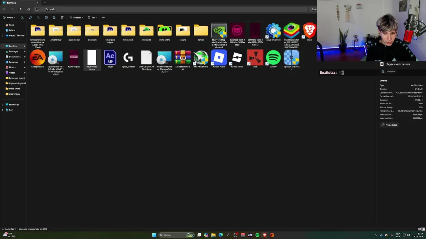Select the plugins folder
Viewport: 426px width, 239px height.
click(x=183, y=32)
